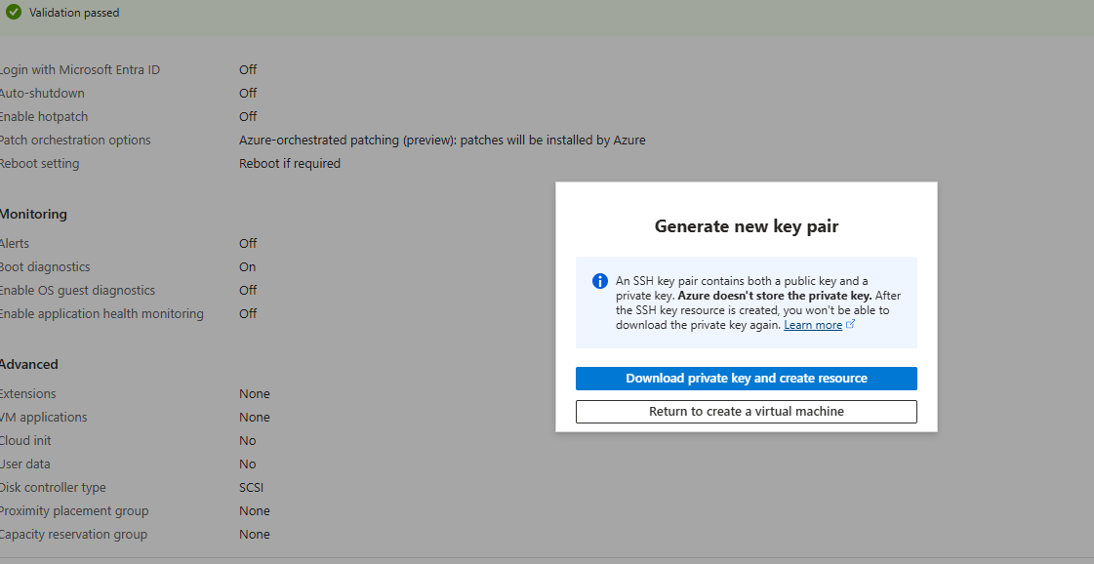Choose Return to create a virtual machine
1094x564 pixels.
[x=746, y=412]
